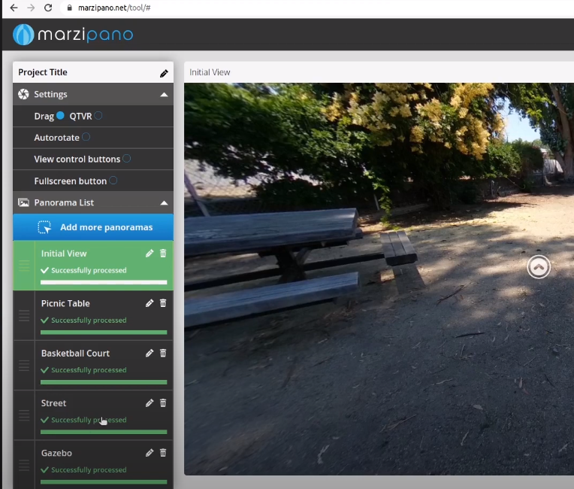
Task: Rename the Gazebo panorama
Action: pos(150,453)
